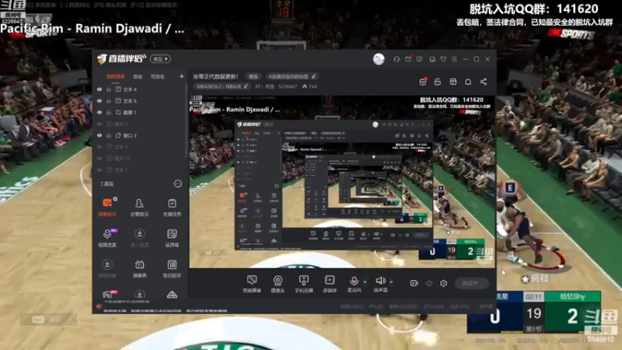This screenshot has width=622, height=350.
Task: Click the notification bell icon
Action: pos(468,82)
